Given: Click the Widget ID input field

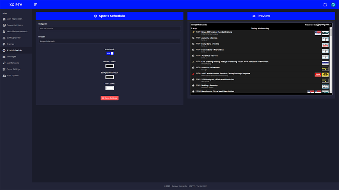Looking at the screenshot, I should pos(109,29).
